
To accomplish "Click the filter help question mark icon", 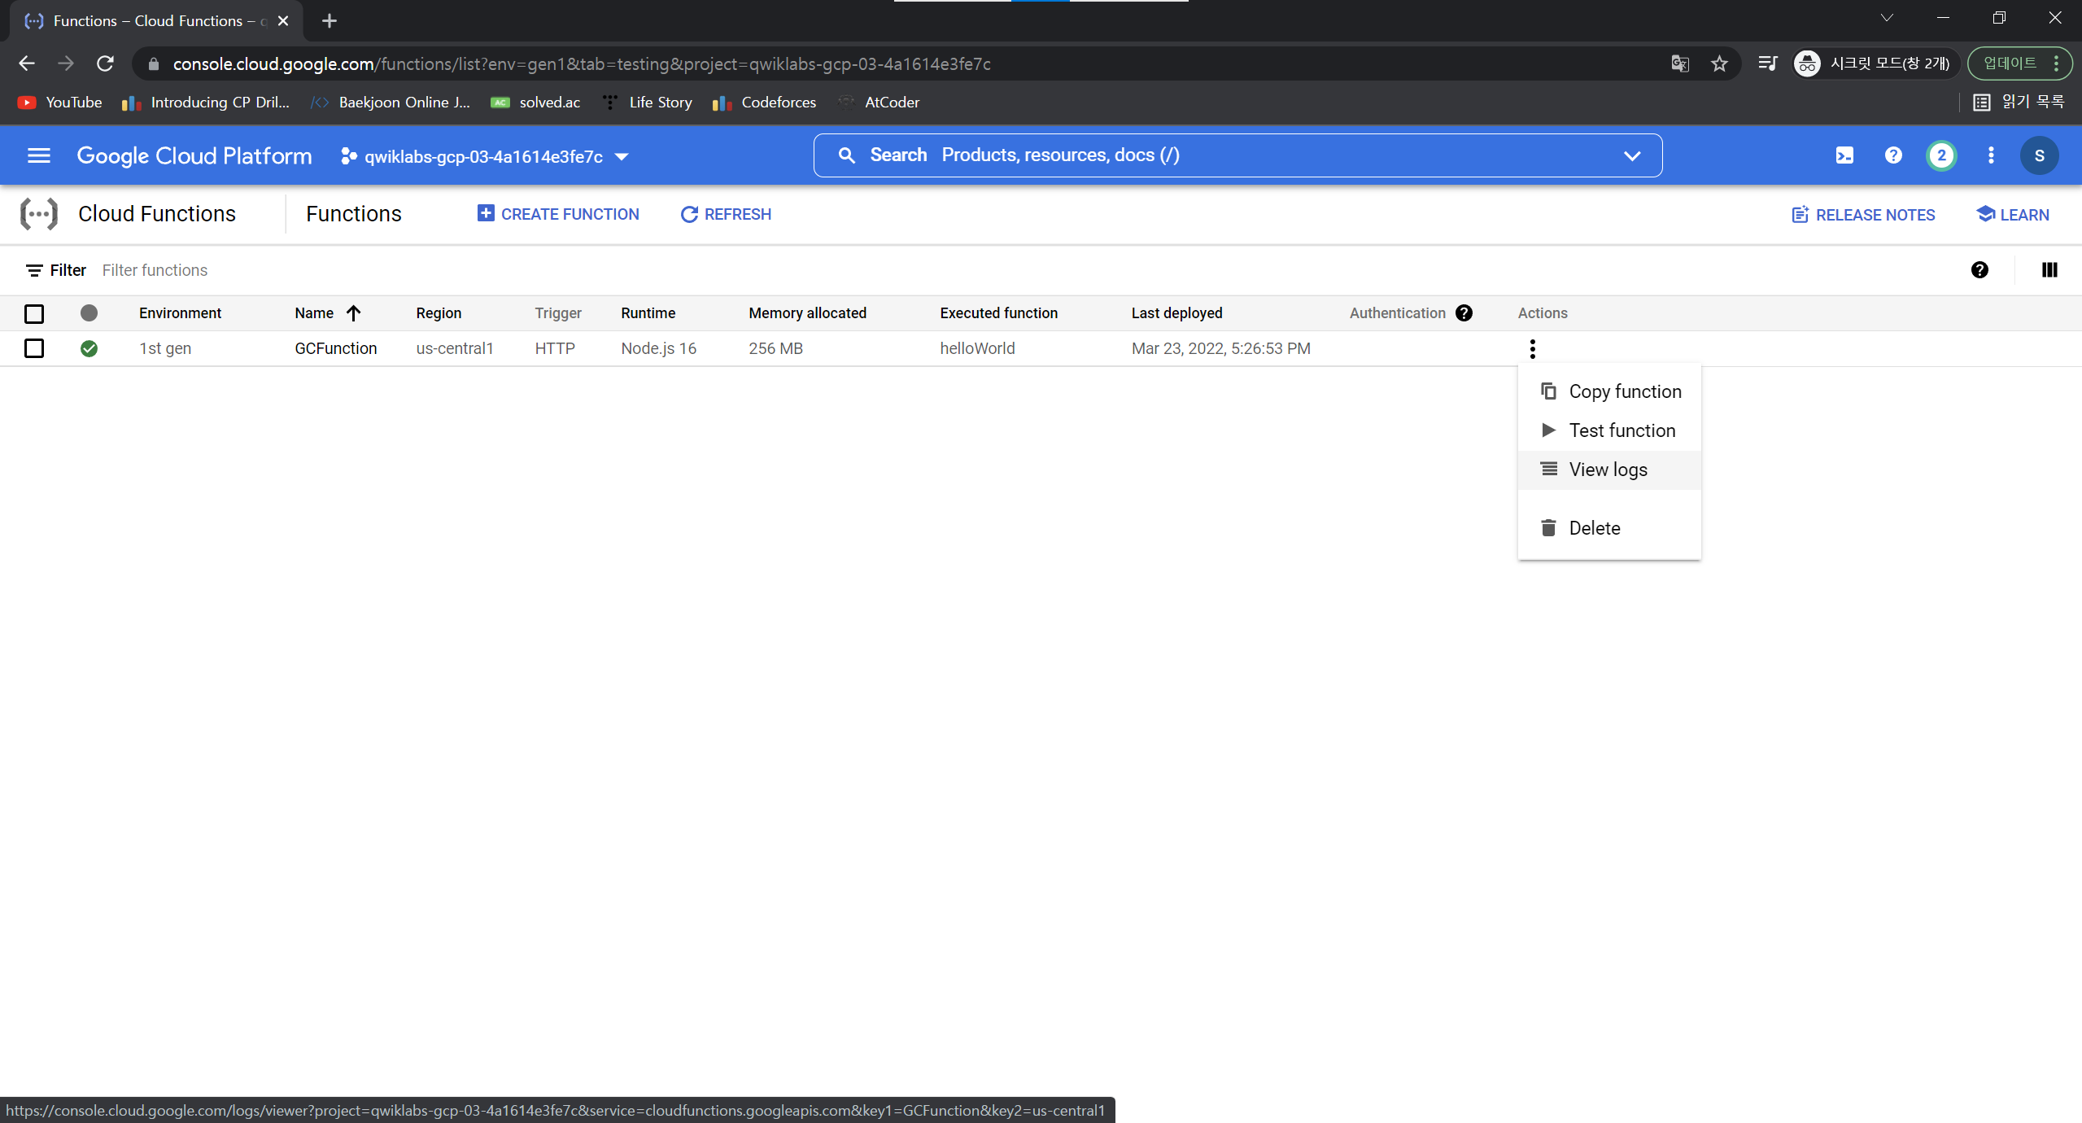I will (1979, 270).
